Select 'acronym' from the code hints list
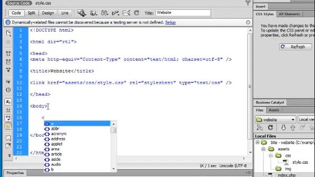 tap(77, 134)
